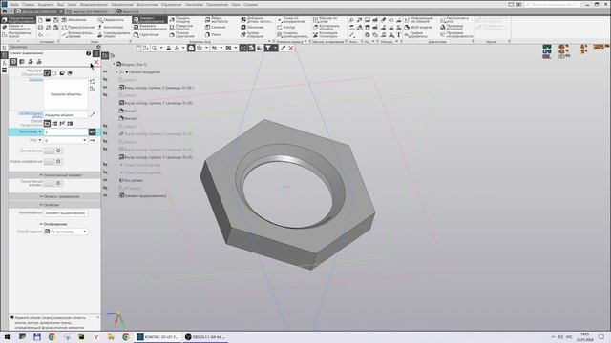Expand the Область применения section header
This screenshot has height=343, width=611.
54,196
